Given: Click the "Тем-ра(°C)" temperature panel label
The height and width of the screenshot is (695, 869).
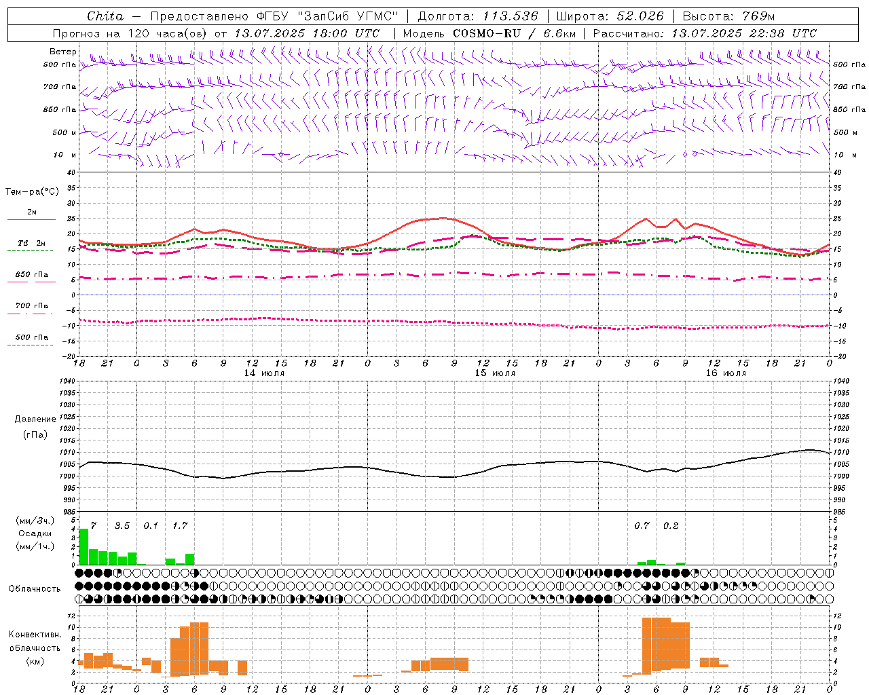Looking at the screenshot, I should [32, 192].
